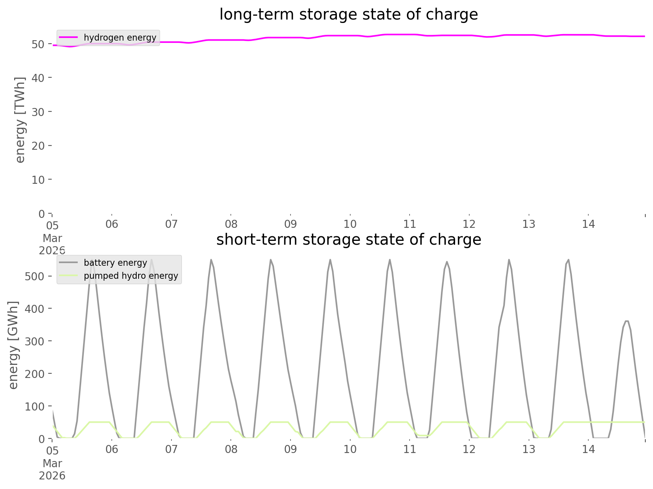The image size is (653, 489).
Task: Click the 'energy [TWh]' y-axis label
Action: pyautogui.click(x=20, y=120)
